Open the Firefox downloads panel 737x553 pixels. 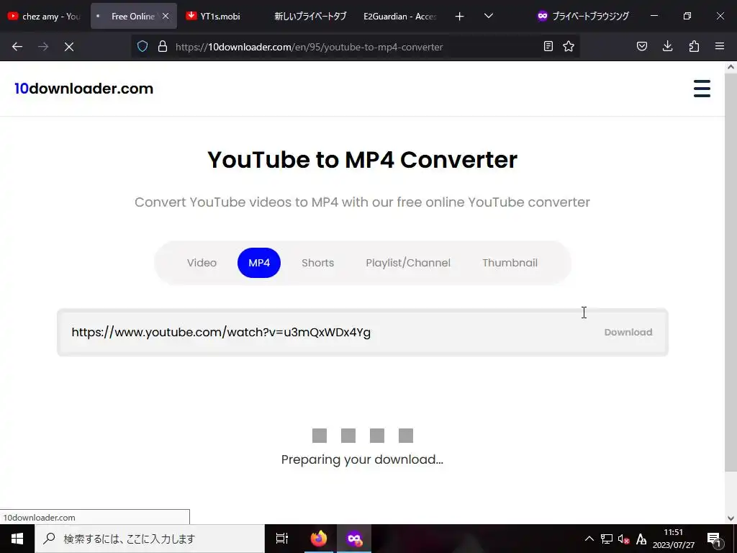[667, 47]
